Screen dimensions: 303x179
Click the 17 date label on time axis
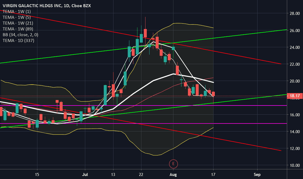(x=213, y=174)
